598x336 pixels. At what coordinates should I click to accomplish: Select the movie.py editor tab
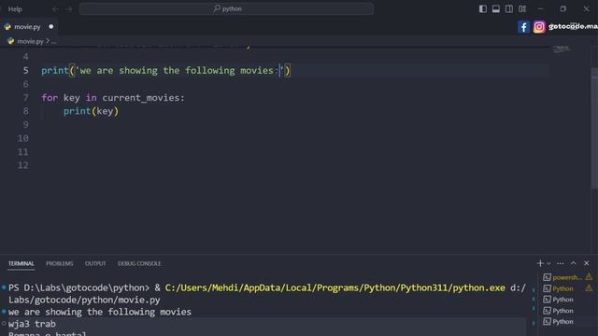[x=29, y=27]
